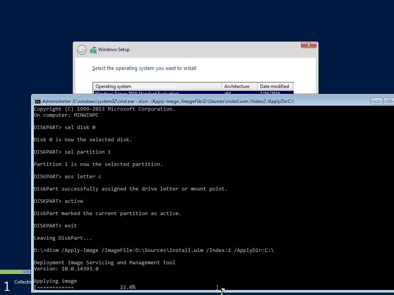
Task: Click 'DiskPart marked the current partition as active.'
Action: click(108, 214)
